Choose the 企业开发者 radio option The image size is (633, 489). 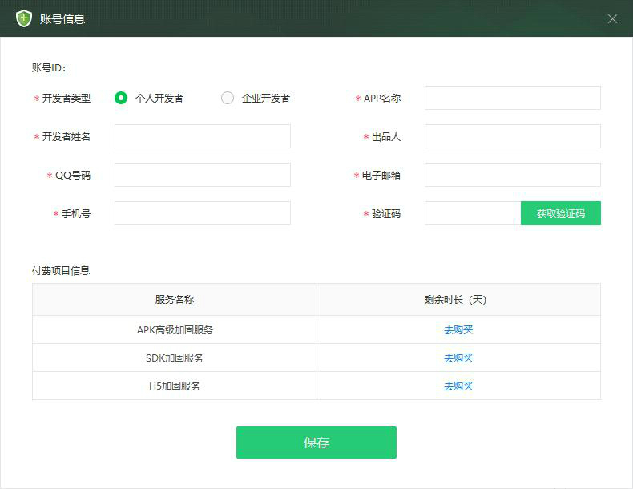click(228, 98)
